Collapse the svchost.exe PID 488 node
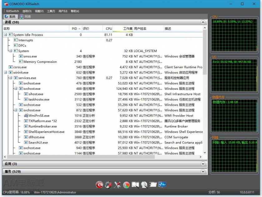The height and width of the screenshot is (197, 262). pos(16,88)
